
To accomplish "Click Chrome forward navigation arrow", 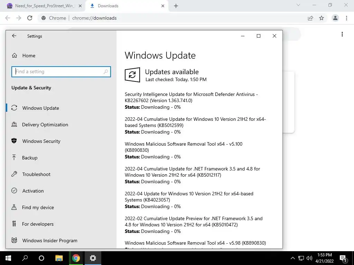I will 19,18.
